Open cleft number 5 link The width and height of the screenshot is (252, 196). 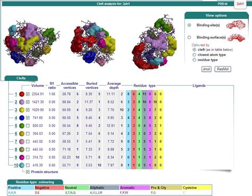(16, 126)
